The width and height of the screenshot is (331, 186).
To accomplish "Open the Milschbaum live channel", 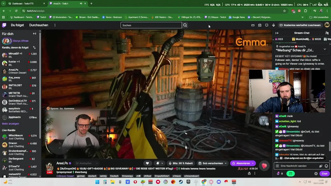I will pos(20,137).
